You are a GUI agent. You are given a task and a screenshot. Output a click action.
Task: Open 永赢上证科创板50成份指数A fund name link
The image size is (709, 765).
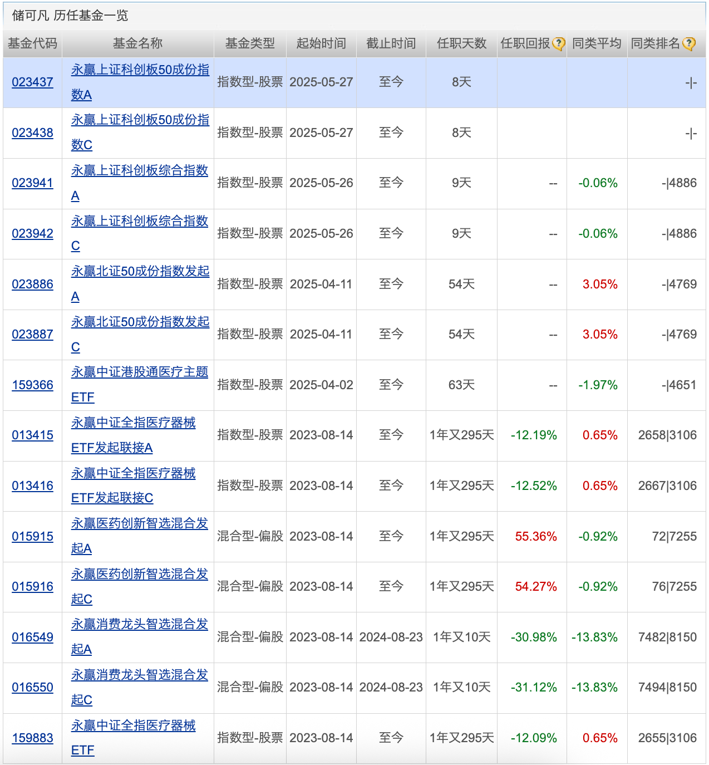(140, 82)
